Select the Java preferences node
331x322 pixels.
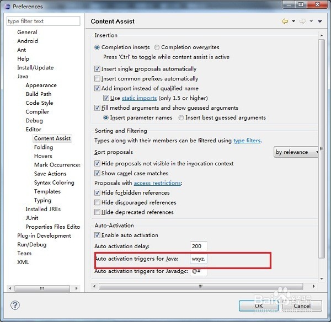[x=23, y=77]
